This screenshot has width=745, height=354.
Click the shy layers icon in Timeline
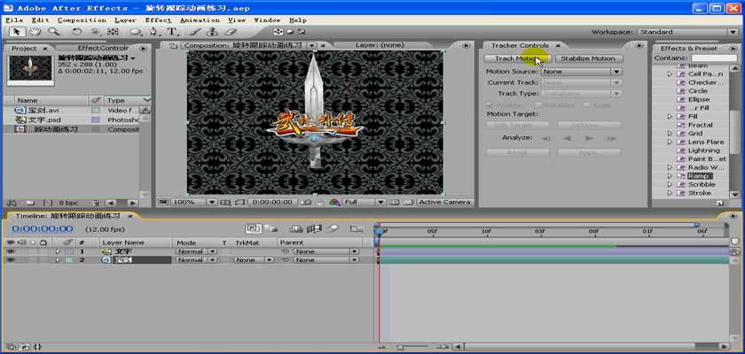(296, 228)
